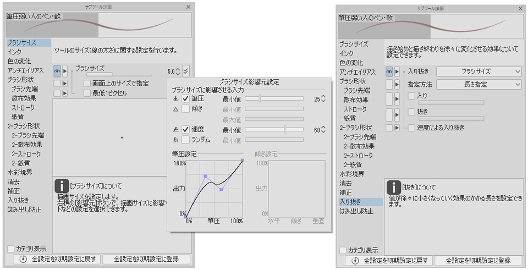Expand the arrow on the 画面上のサイズで指定 row
Screen dimensions: 528x270
(65, 83)
